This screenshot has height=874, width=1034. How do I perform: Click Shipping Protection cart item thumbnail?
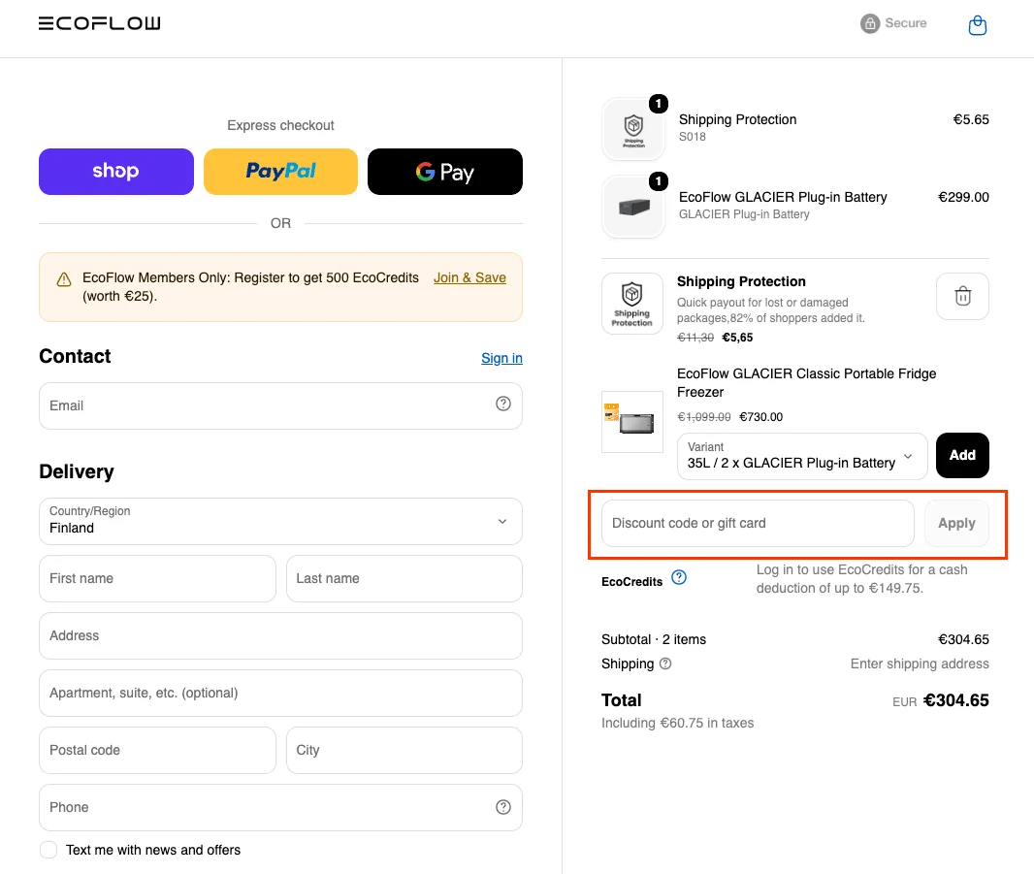coord(633,129)
